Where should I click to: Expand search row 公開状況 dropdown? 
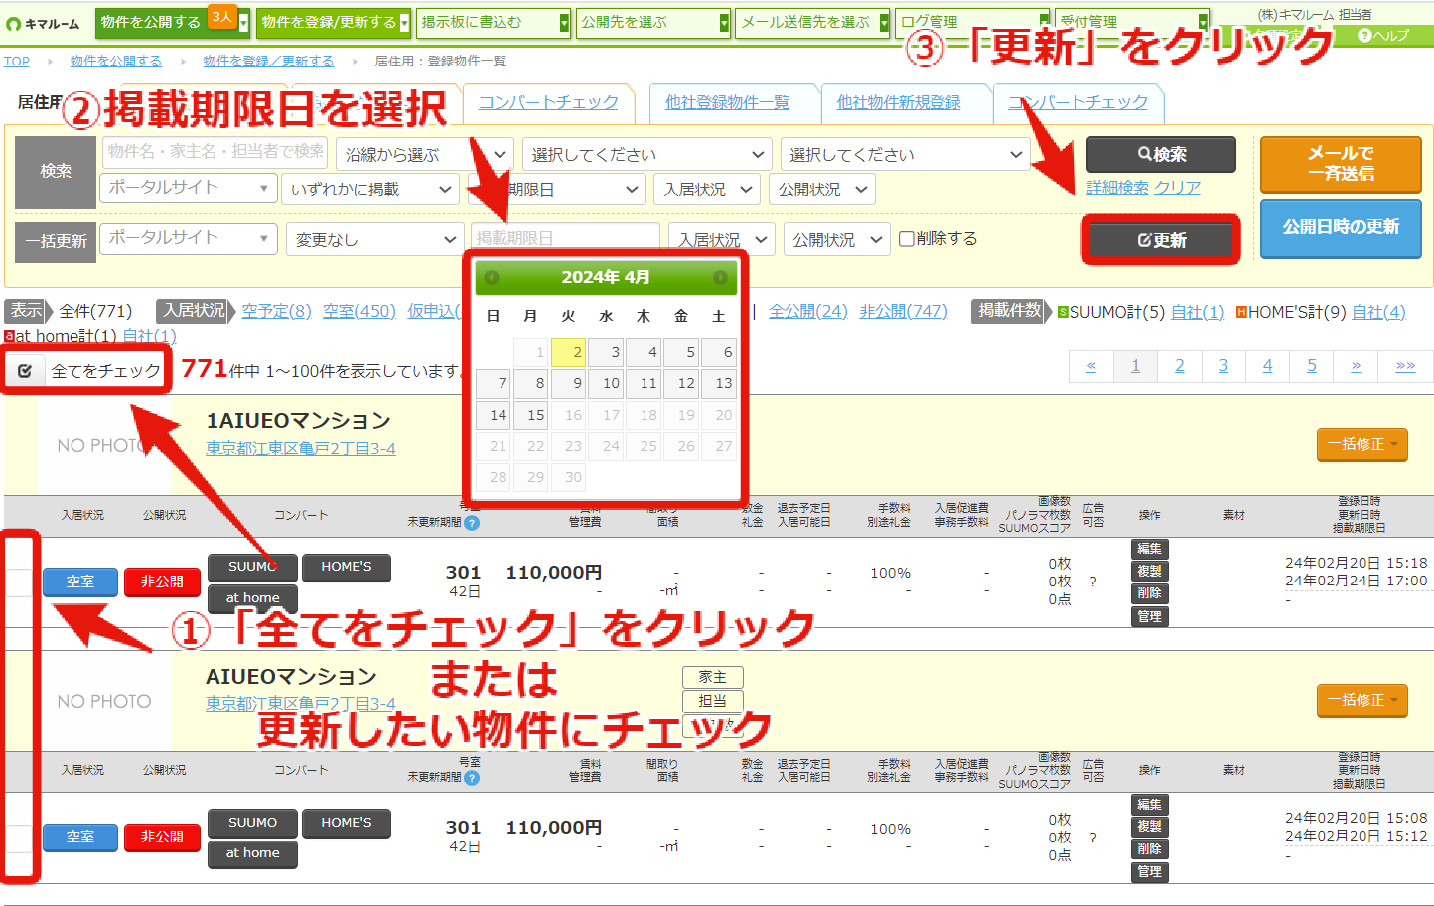pos(822,189)
